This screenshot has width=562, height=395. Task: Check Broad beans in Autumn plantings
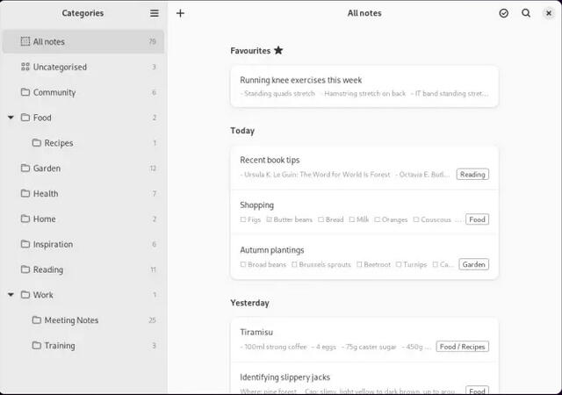pyautogui.click(x=243, y=264)
